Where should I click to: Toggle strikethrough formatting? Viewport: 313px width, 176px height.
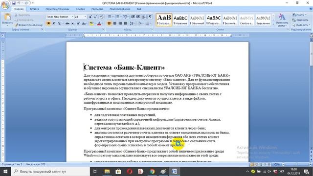67,23
